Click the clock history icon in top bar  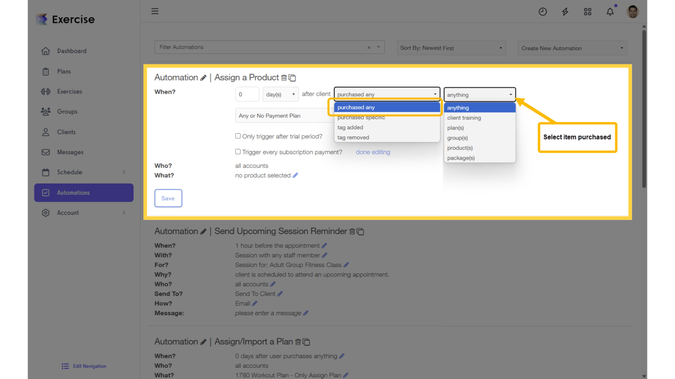tap(543, 11)
